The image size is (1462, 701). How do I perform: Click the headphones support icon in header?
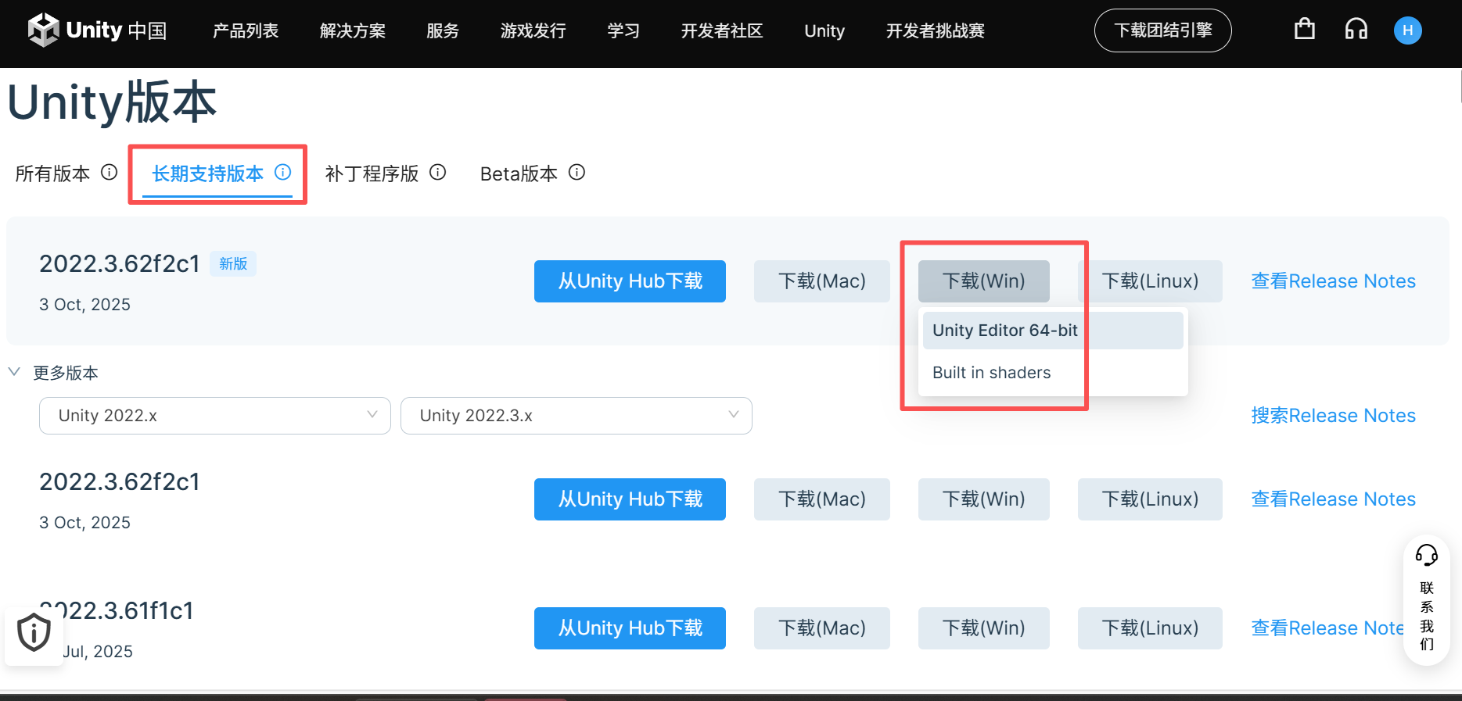point(1356,30)
